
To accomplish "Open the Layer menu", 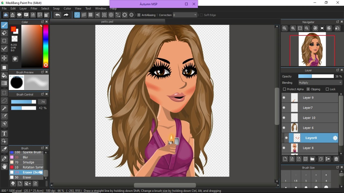I will click(x=23, y=9).
